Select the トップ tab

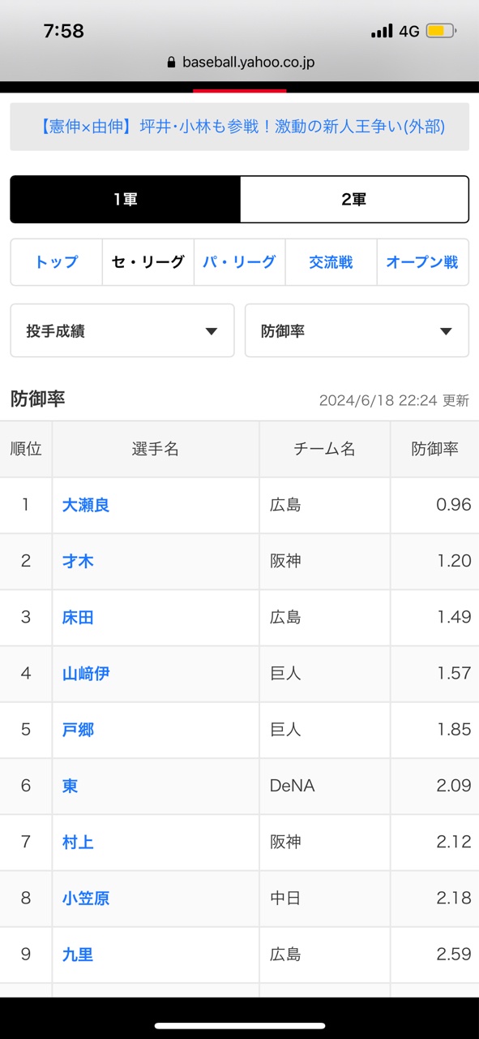[x=57, y=262]
